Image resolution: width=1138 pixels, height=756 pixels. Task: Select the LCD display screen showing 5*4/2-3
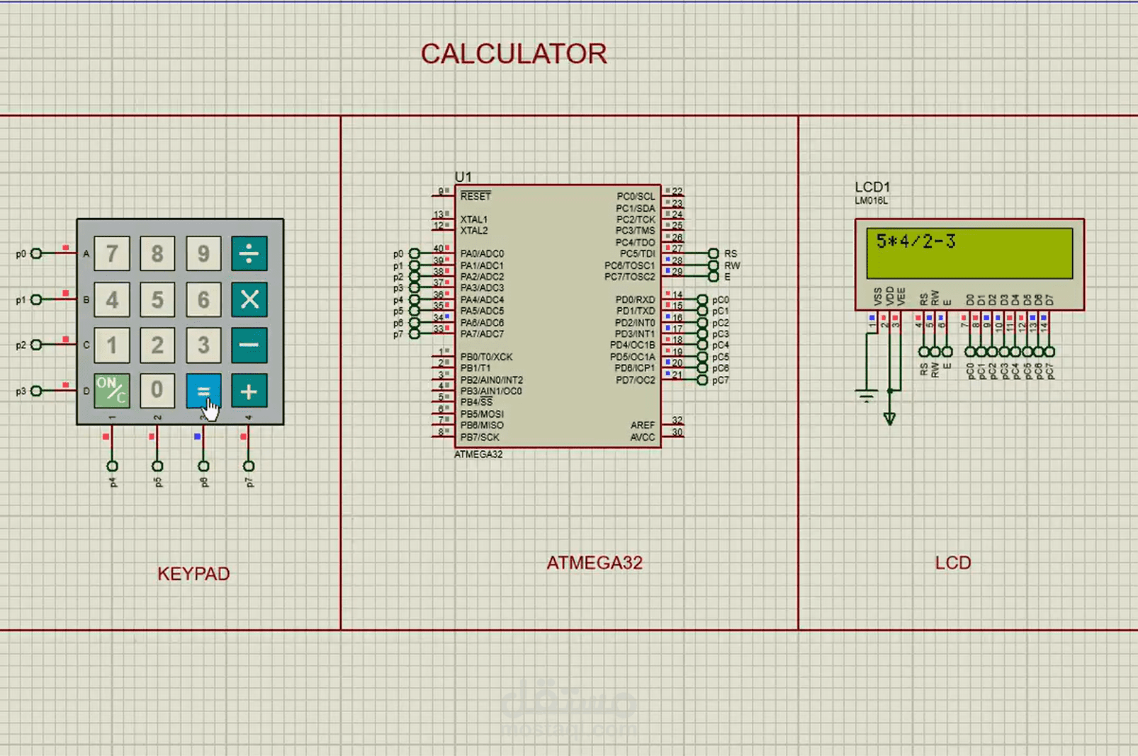(x=969, y=253)
